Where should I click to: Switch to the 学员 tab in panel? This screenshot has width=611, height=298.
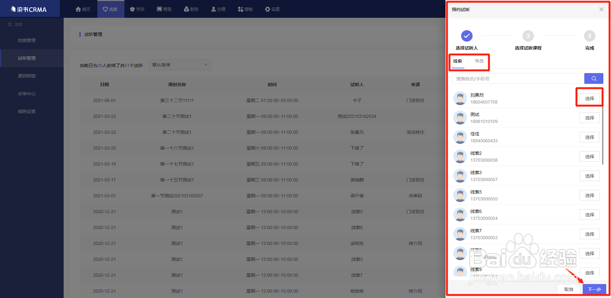[479, 61]
